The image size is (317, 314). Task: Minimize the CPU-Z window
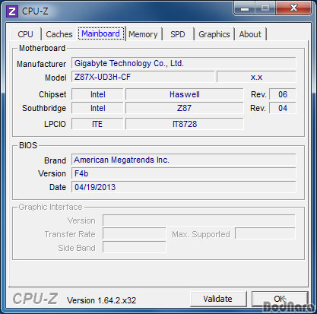[x=245, y=8]
